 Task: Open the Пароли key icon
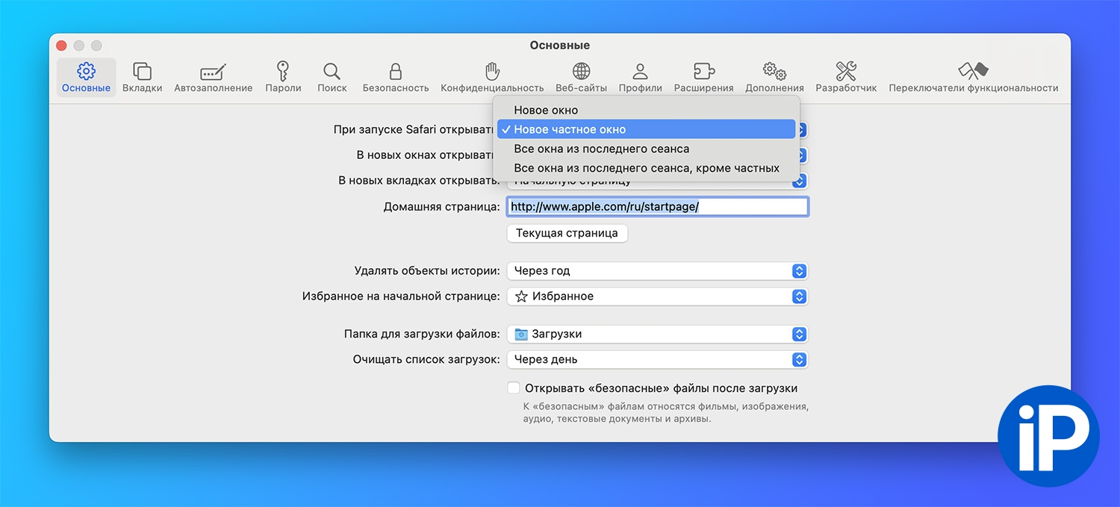click(283, 78)
